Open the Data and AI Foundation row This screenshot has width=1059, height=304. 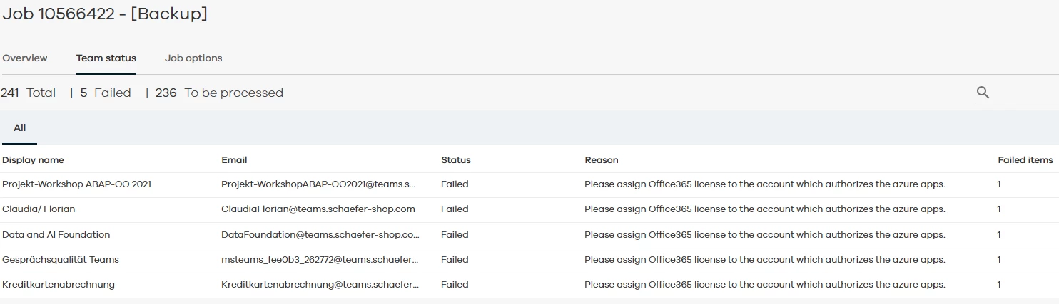(56, 235)
